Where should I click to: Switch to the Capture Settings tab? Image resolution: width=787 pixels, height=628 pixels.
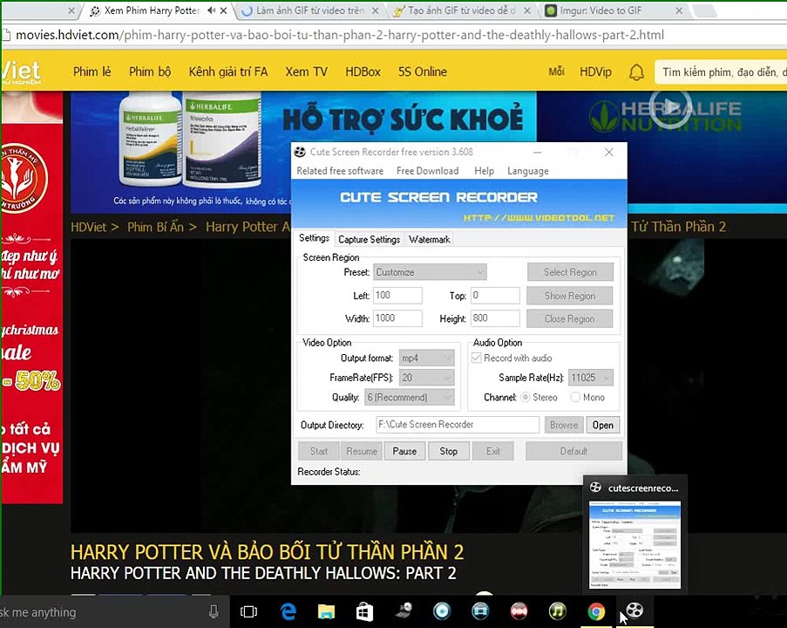coord(369,239)
